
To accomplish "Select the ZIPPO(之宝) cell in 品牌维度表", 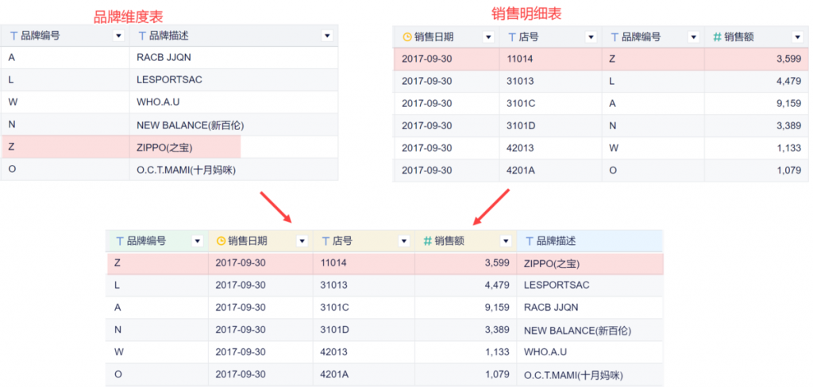I will (x=164, y=147).
